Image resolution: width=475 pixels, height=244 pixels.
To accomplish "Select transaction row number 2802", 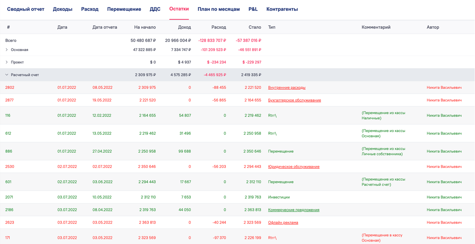I will coord(10,87).
